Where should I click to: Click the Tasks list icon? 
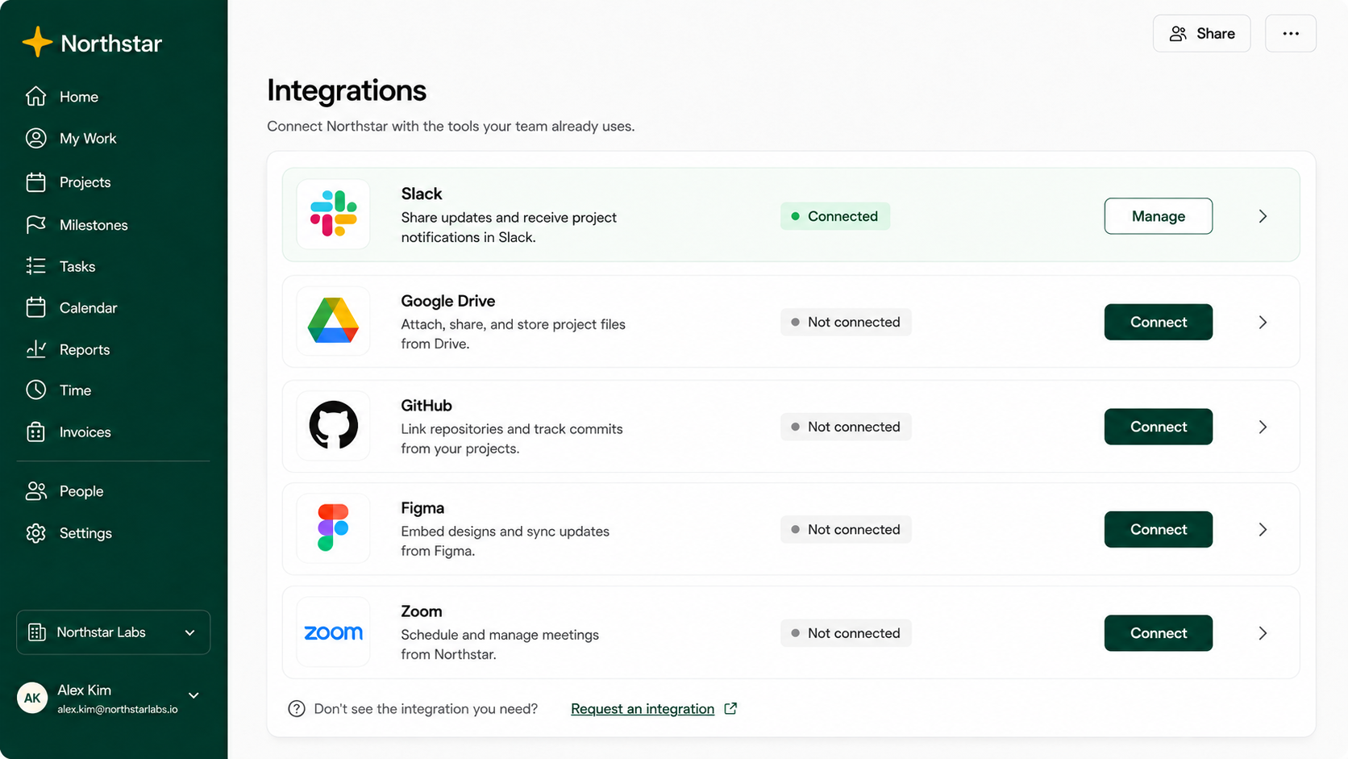35,266
